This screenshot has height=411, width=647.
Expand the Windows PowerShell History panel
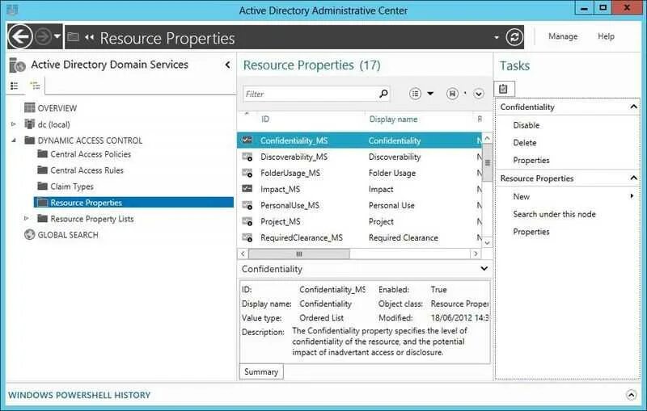click(631, 395)
